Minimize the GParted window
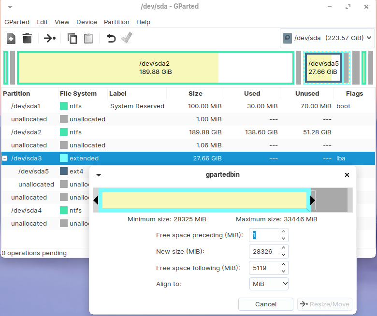 pyautogui.click(x=330, y=7)
